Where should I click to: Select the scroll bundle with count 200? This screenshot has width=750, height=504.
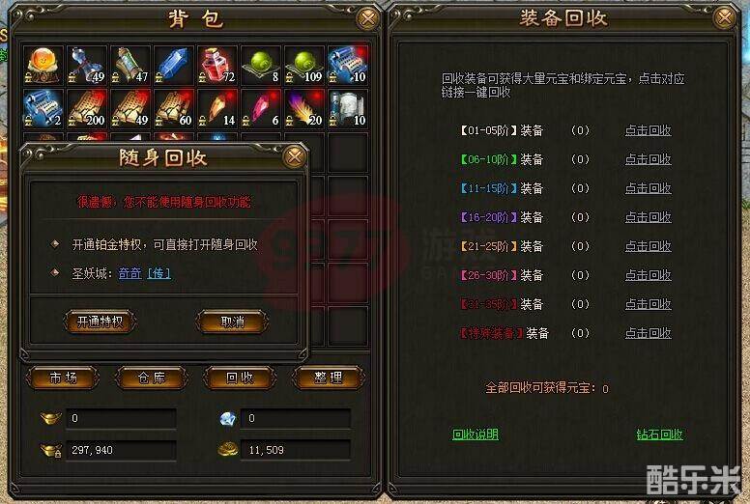[x=87, y=109]
